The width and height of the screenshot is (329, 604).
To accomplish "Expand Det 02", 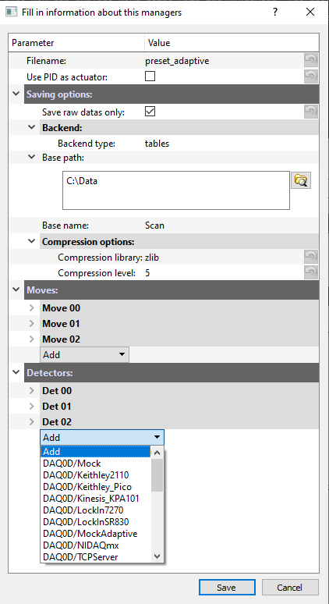I will pyautogui.click(x=32, y=422).
